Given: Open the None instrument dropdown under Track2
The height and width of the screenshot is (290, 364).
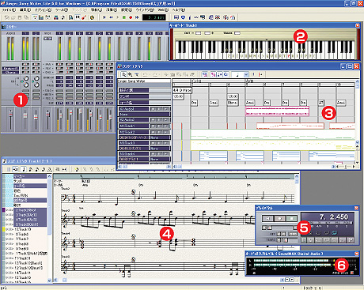Looking at the screenshot, I should click(160, 137).
